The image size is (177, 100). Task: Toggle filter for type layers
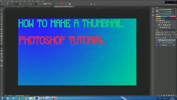pos(170,32)
